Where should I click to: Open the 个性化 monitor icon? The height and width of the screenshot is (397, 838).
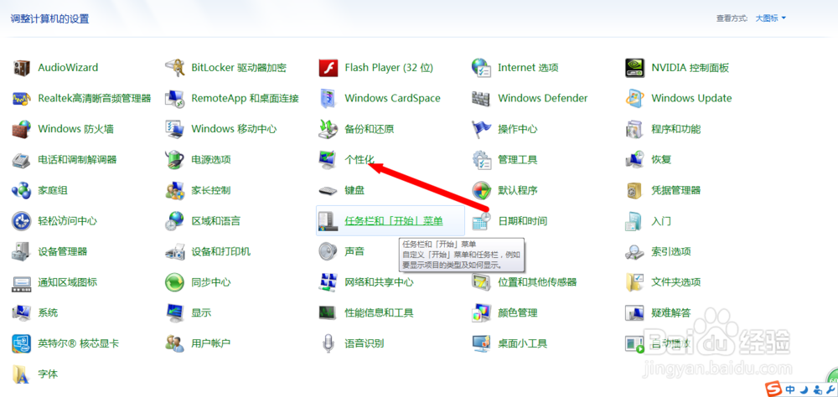click(328, 159)
